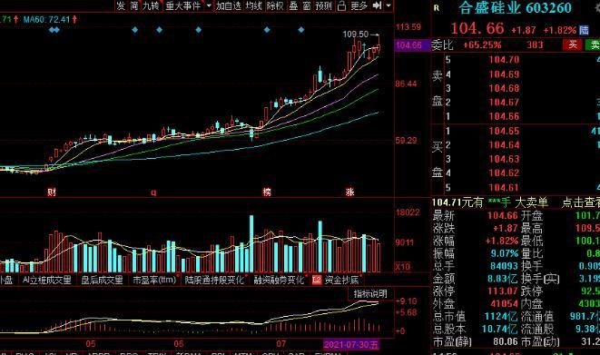This screenshot has height=355, width=600.
Task: Add the stock via 加自选
Action: point(229,5)
